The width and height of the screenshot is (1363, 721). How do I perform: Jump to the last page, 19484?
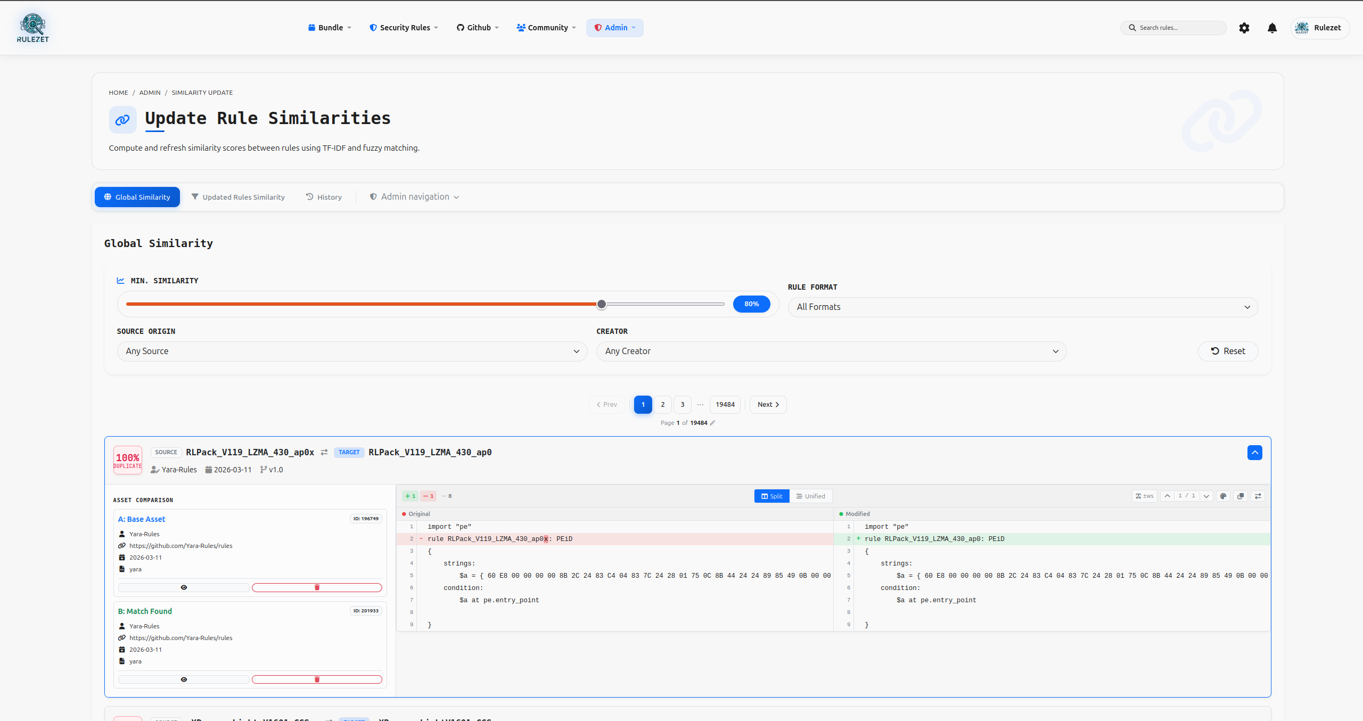[x=725, y=405]
